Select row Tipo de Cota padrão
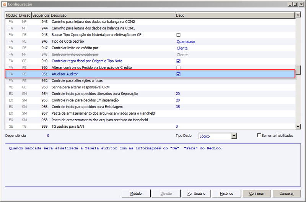The height and width of the screenshot is (202, 306). coord(150,42)
